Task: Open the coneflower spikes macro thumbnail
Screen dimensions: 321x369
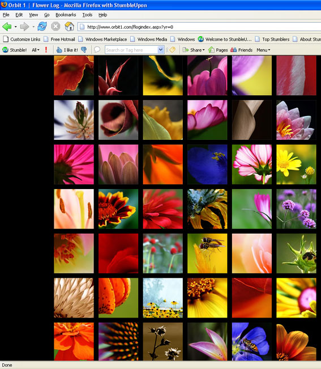Action: click(118, 341)
